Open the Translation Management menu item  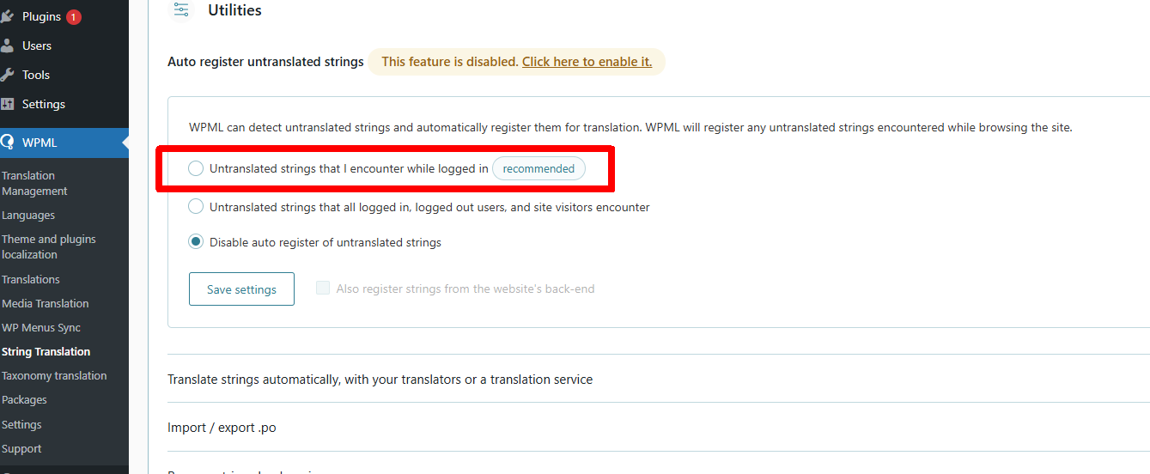coord(34,183)
